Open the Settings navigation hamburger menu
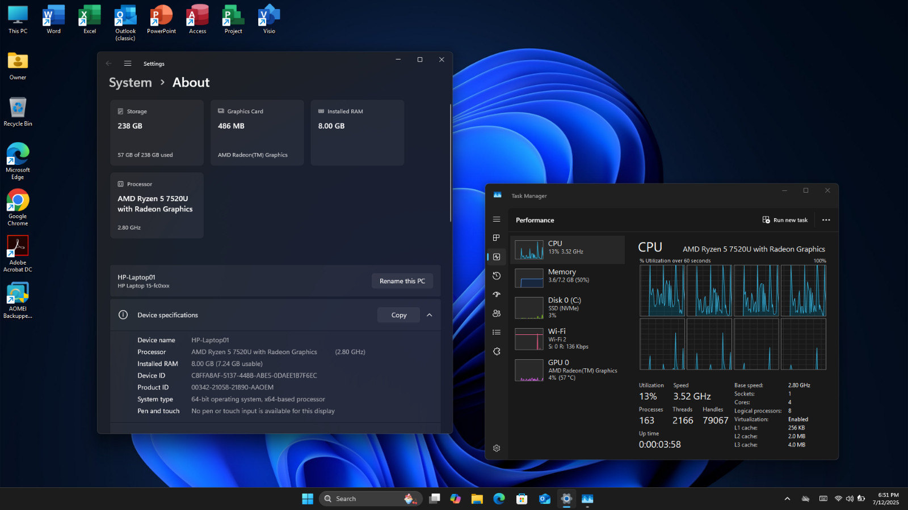908x510 pixels. click(128, 63)
